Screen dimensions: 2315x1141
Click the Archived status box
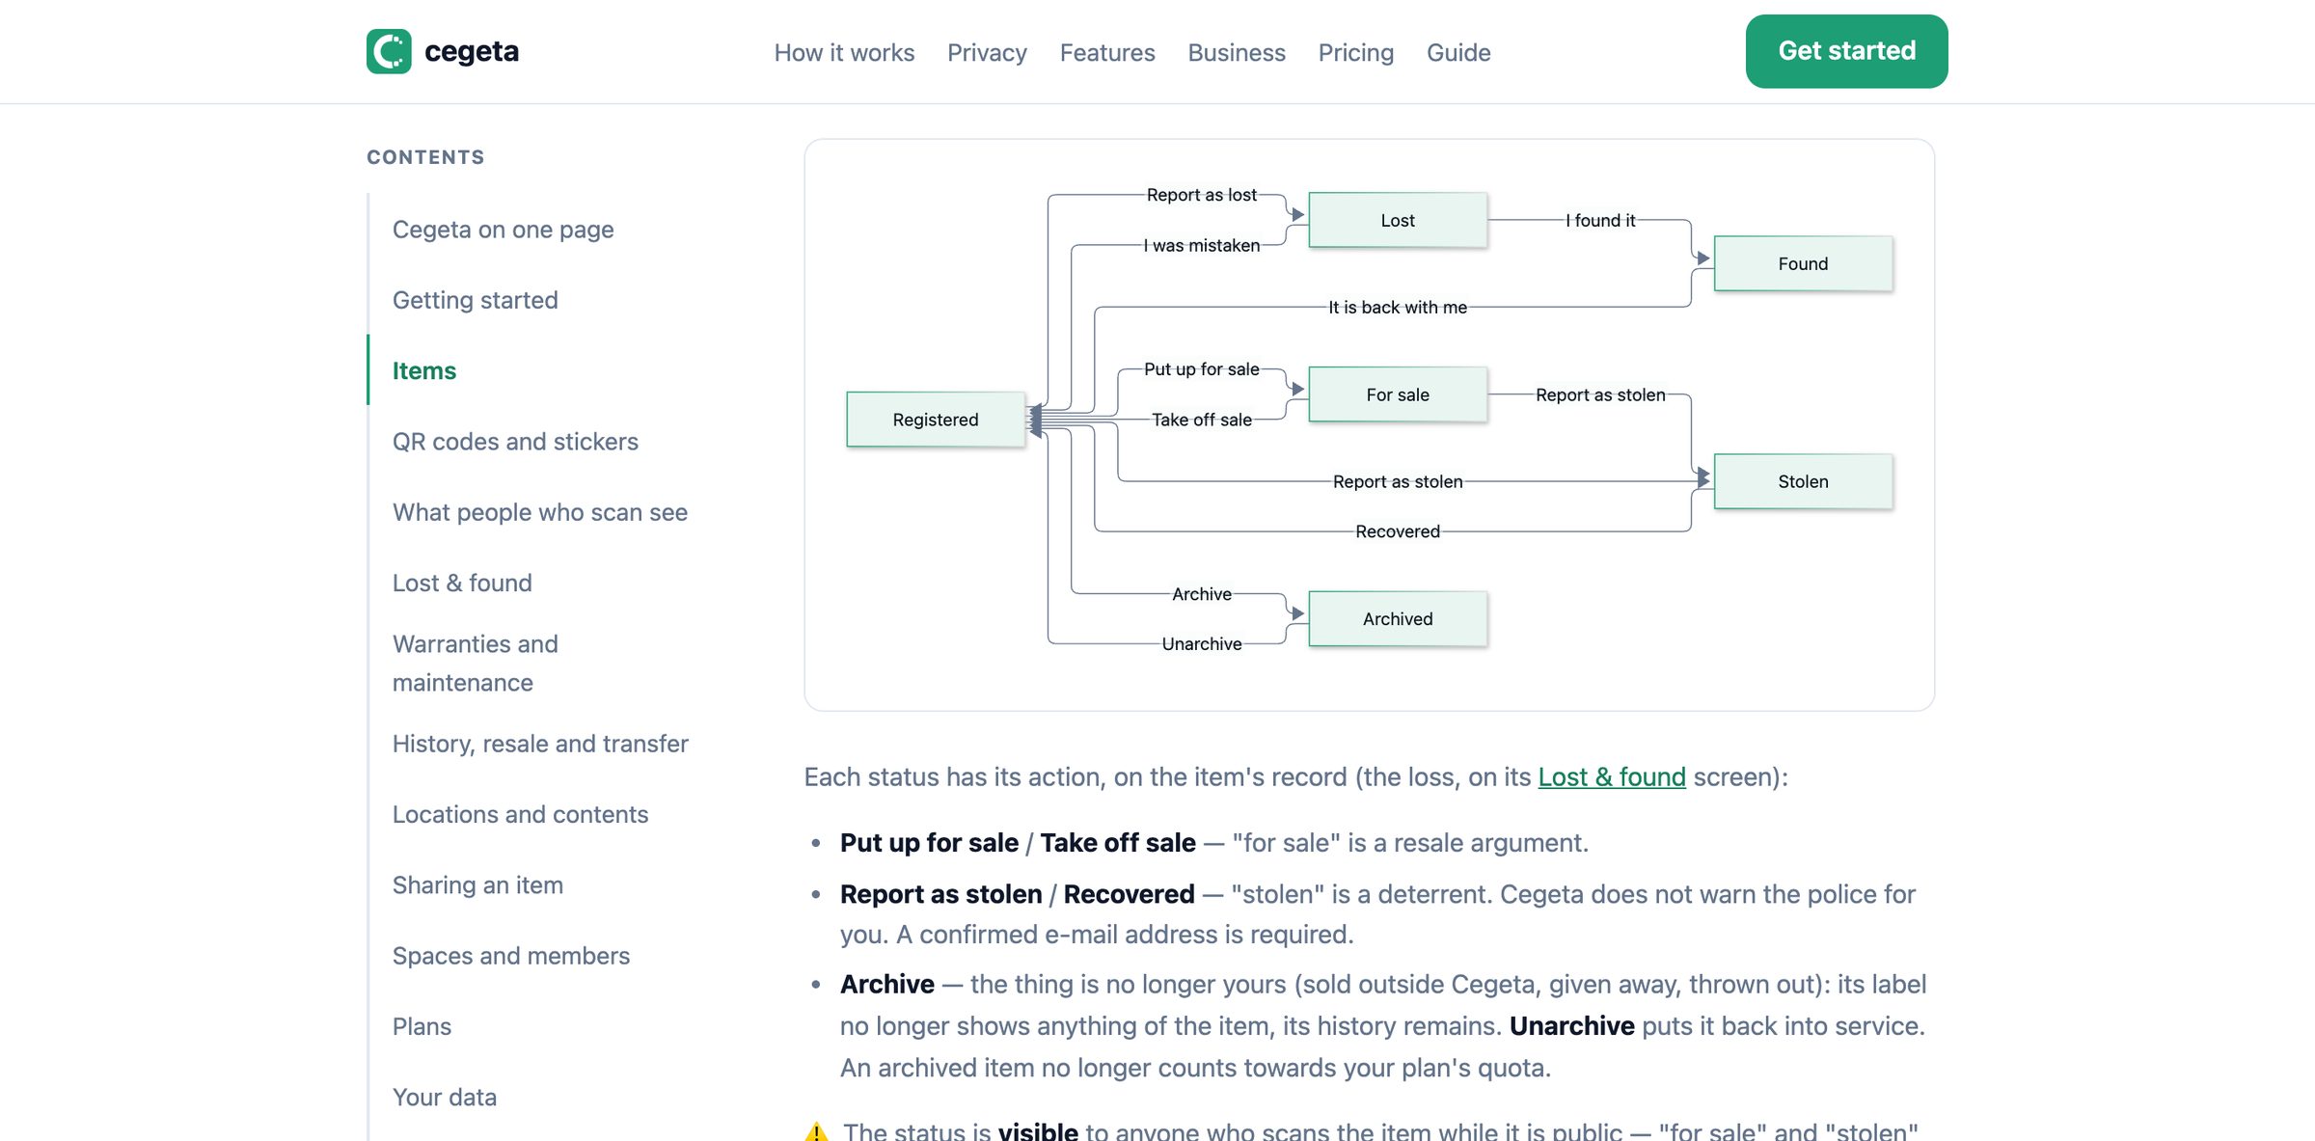point(1398,618)
